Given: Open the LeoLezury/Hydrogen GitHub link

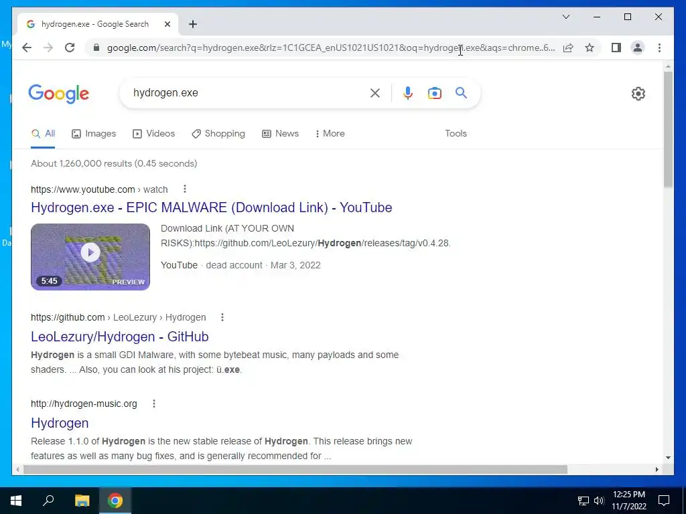Looking at the screenshot, I should tap(119, 337).
